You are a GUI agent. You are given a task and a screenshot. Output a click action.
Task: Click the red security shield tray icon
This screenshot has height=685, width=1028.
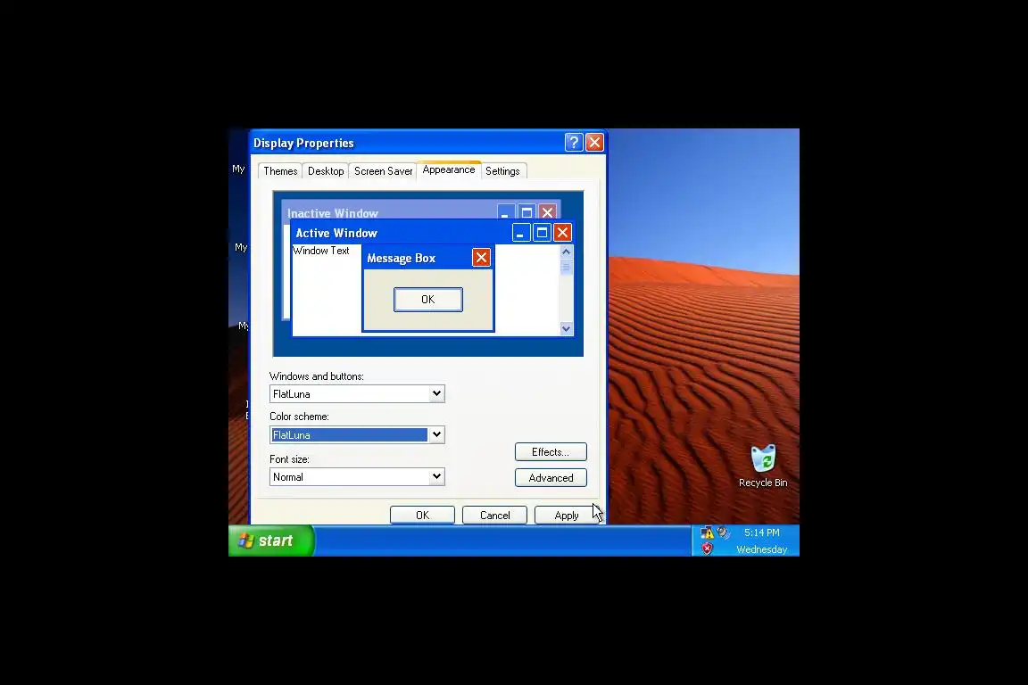coord(707,549)
